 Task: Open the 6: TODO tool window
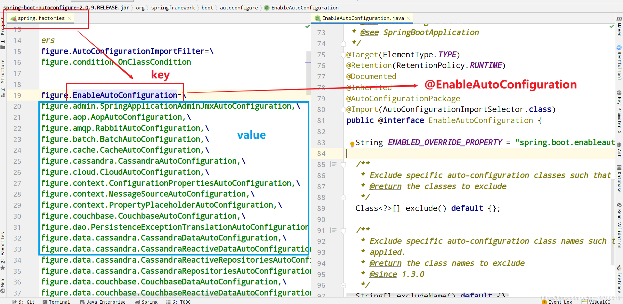tap(179, 302)
